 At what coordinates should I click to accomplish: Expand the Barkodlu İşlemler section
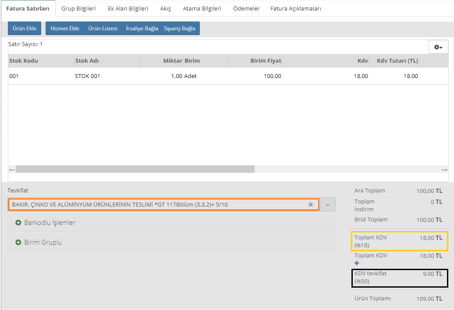point(46,222)
